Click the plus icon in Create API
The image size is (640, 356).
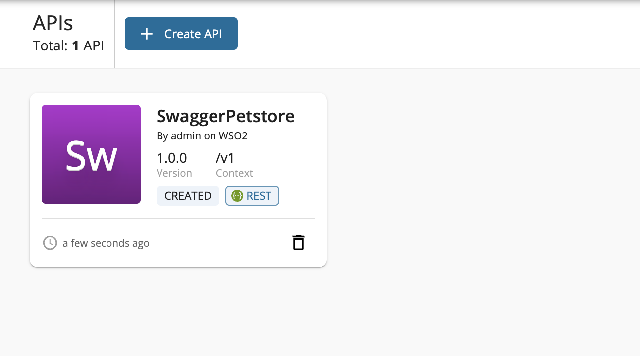point(147,34)
